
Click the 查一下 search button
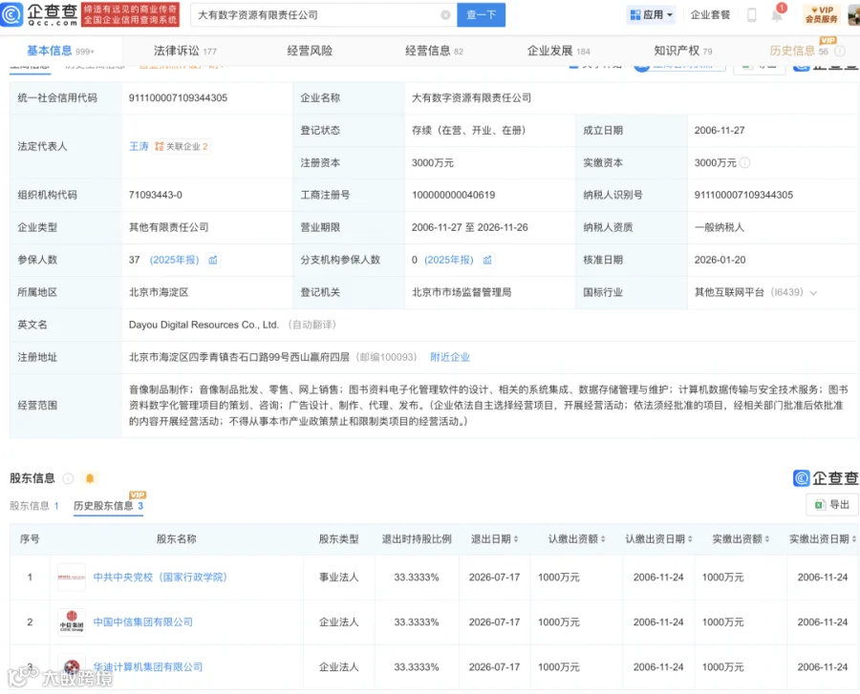coord(481,14)
